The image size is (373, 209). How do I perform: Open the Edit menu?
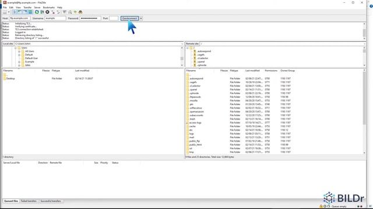pyautogui.click(x=11, y=8)
